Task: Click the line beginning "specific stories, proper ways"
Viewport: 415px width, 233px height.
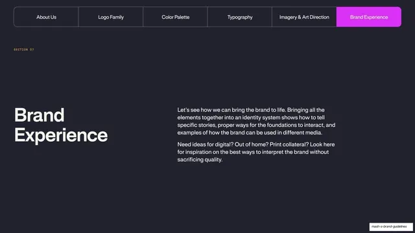Action: click(256, 125)
